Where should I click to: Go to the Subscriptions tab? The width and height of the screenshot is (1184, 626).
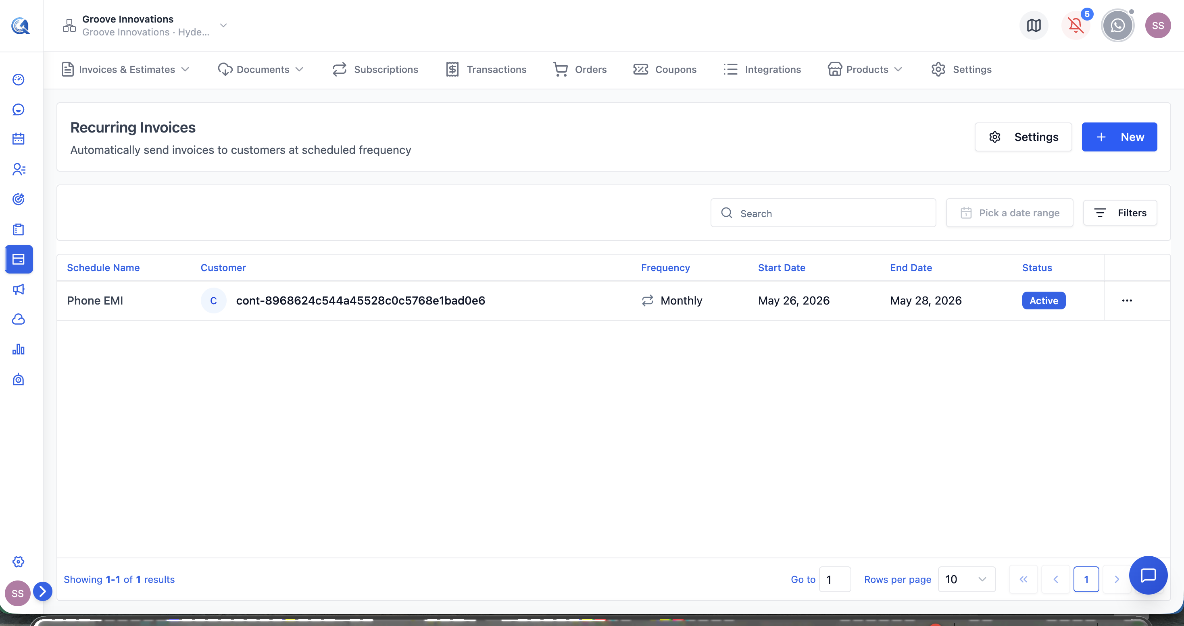375,69
